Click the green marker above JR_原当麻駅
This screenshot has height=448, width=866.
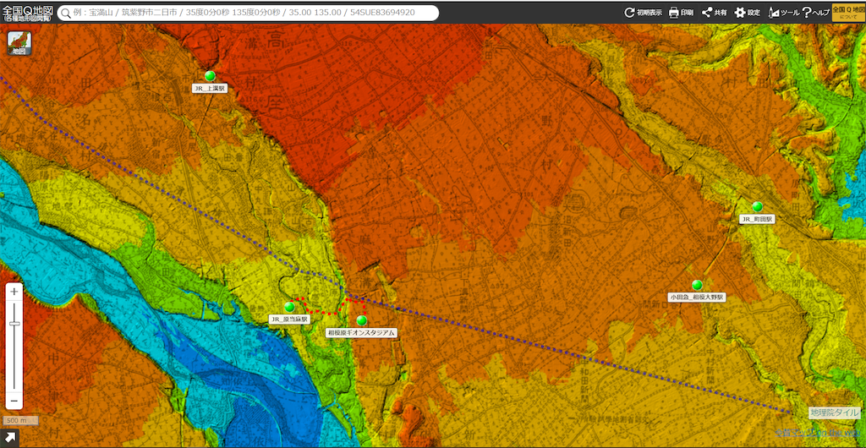coord(289,307)
